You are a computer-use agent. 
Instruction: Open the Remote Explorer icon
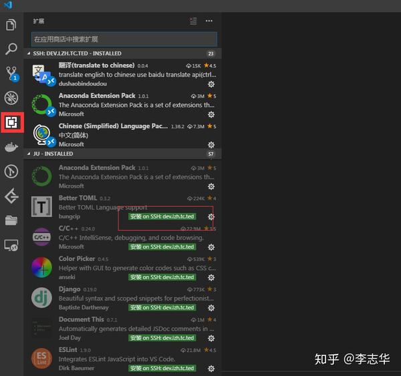[x=11, y=245]
